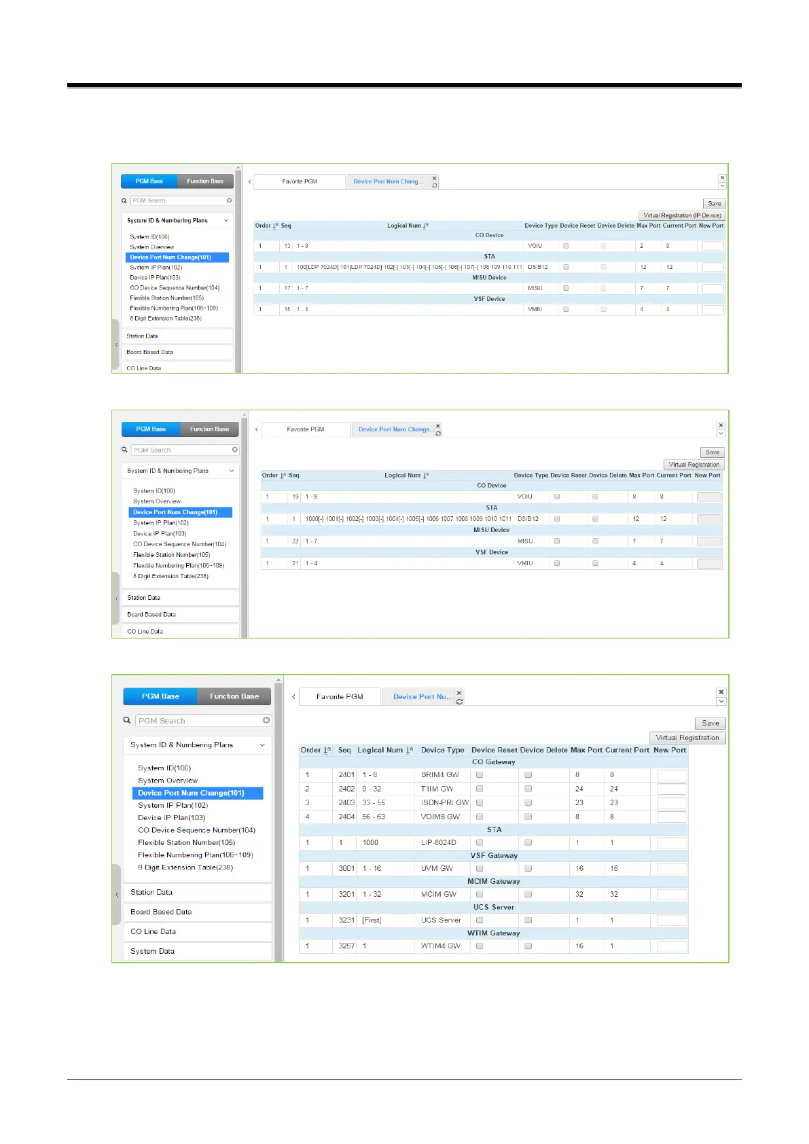Check Device Delete for VOIM8 GW row

[528, 817]
